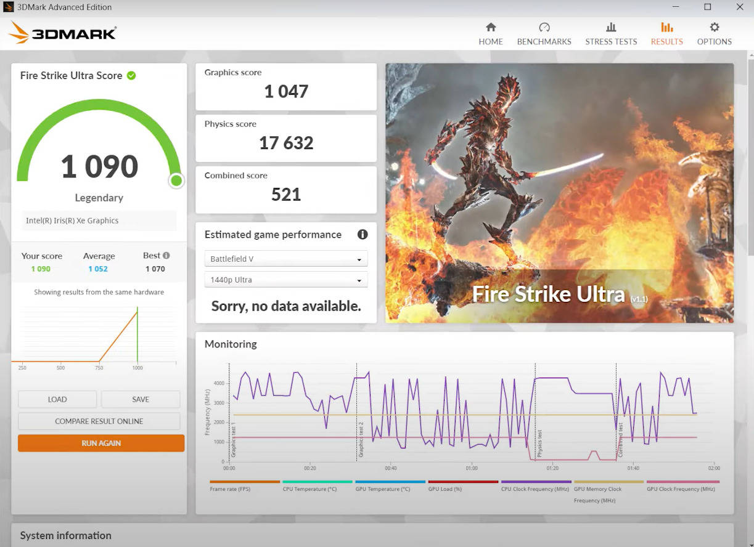Click the Graphics score value 1 047

[x=286, y=92]
